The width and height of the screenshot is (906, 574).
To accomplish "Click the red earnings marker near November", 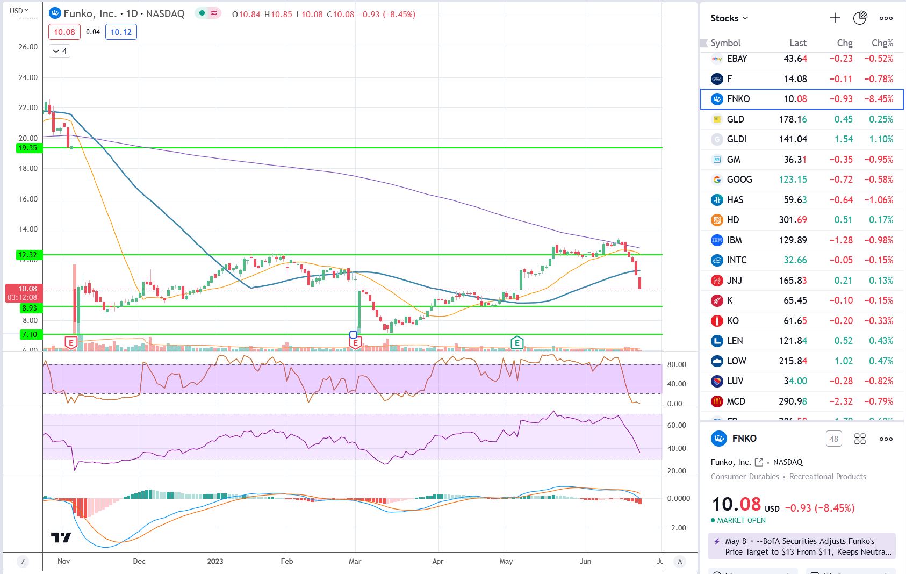I will 70,342.
